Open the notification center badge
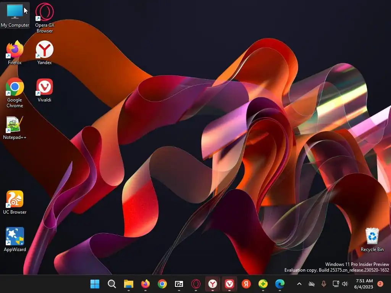This screenshot has width=391, height=293. 380,284
